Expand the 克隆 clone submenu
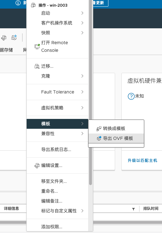This screenshot has height=234, width=162. 57,76
